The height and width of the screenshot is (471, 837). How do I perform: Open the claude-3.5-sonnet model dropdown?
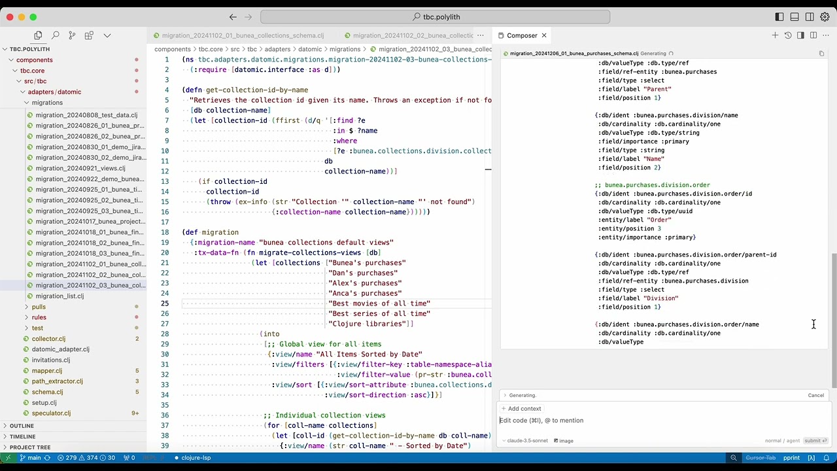coord(524,441)
